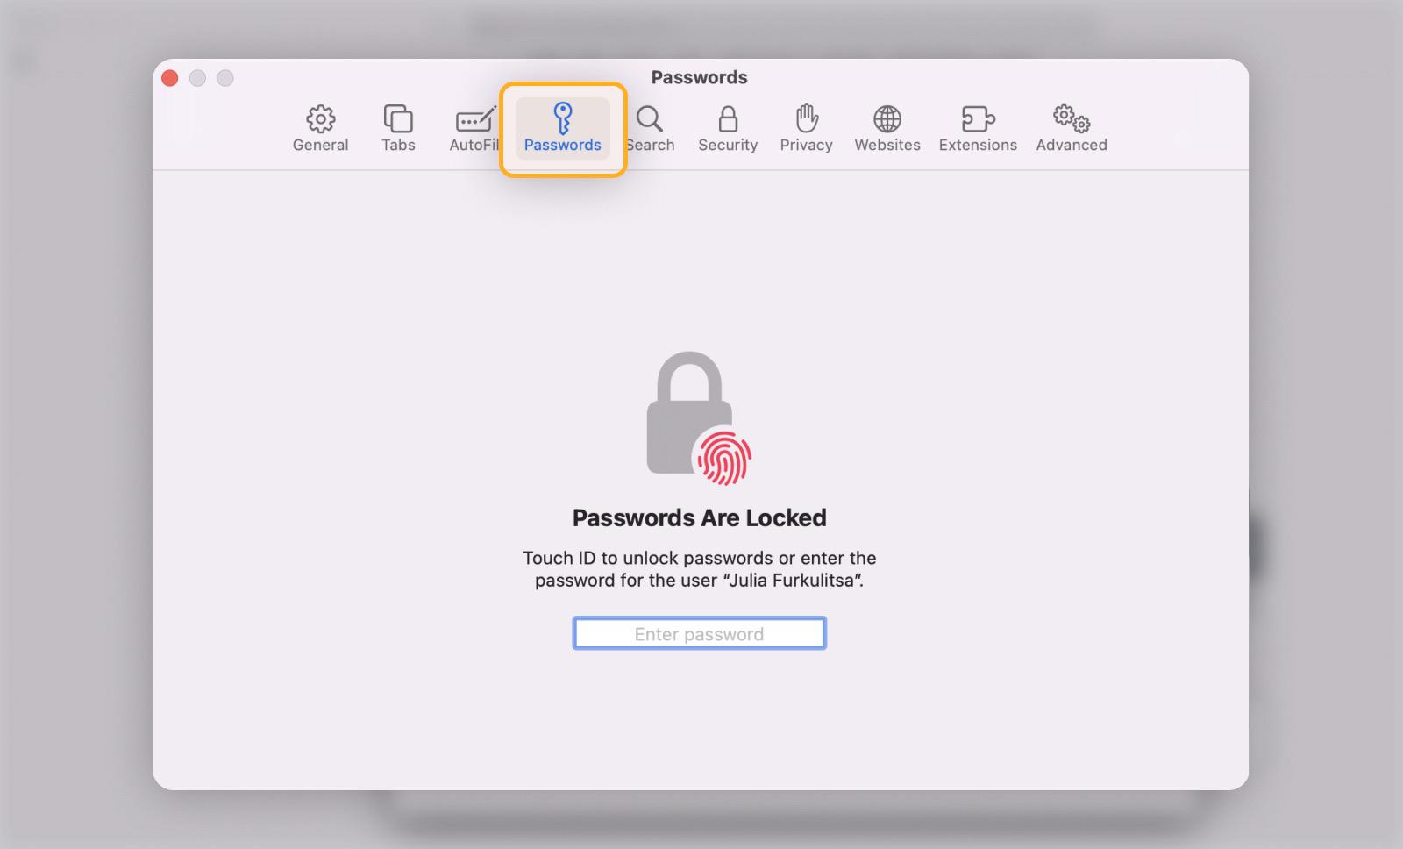Close the Passwords preferences window
Viewport: 1403px width, 849px height.
point(170,78)
